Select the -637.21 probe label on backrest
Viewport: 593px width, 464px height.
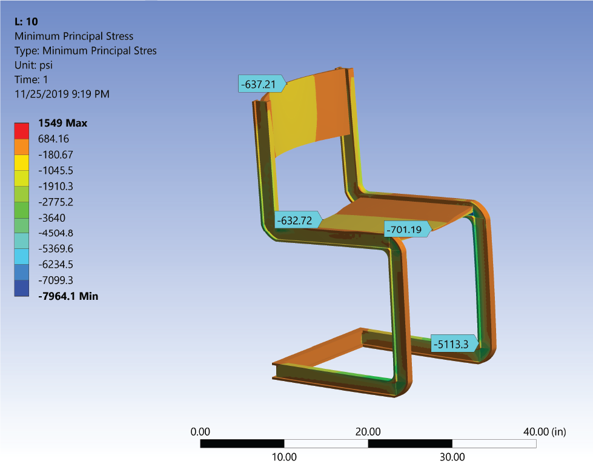pyautogui.click(x=262, y=84)
